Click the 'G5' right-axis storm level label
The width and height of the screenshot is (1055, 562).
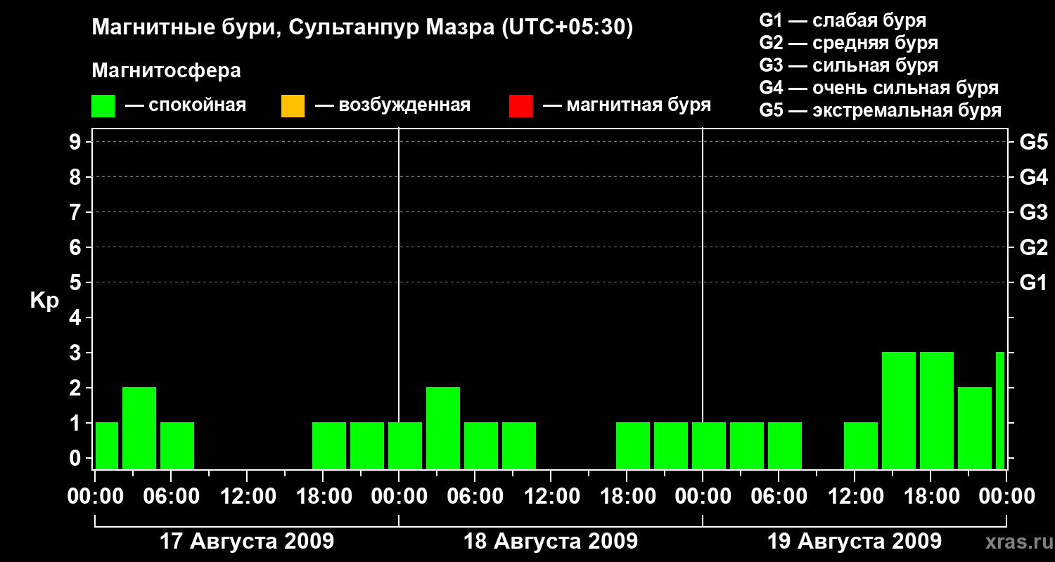coord(1033,142)
